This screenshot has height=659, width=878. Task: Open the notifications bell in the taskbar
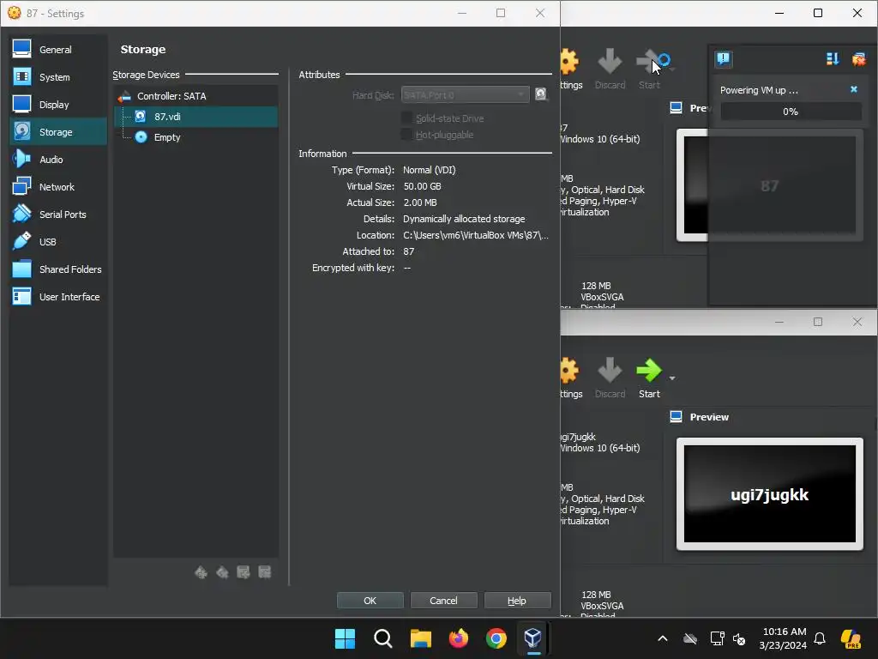pos(820,638)
